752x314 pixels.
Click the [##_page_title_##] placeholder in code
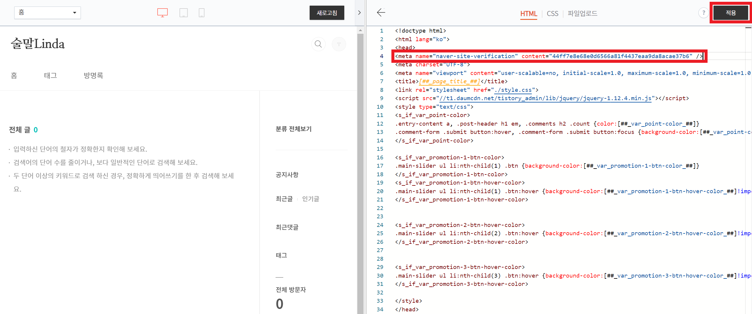pyautogui.click(x=449, y=81)
